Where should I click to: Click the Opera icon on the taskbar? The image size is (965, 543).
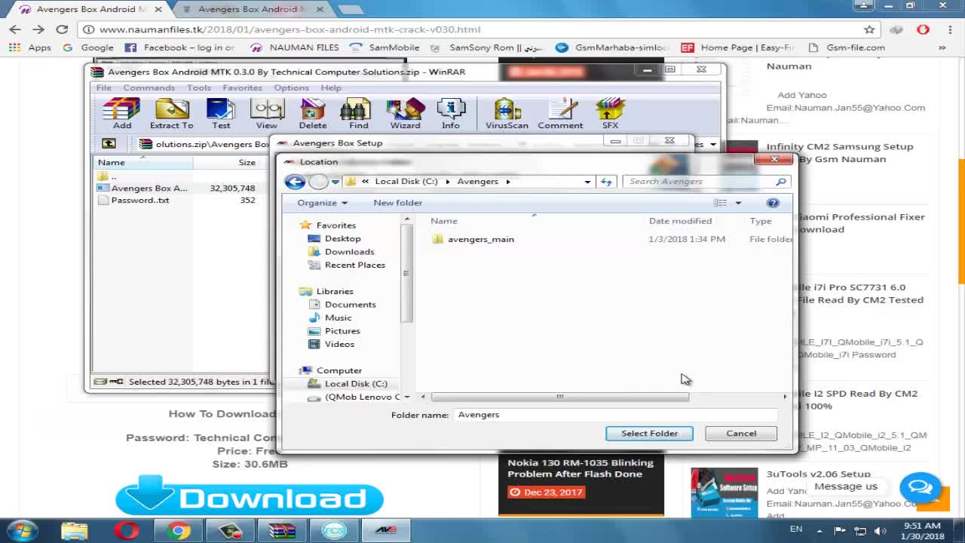[127, 531]
